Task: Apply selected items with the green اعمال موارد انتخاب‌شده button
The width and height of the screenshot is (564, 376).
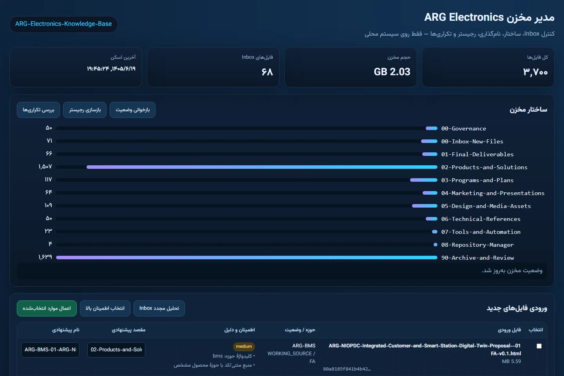Action: click(x=47, y=308)
